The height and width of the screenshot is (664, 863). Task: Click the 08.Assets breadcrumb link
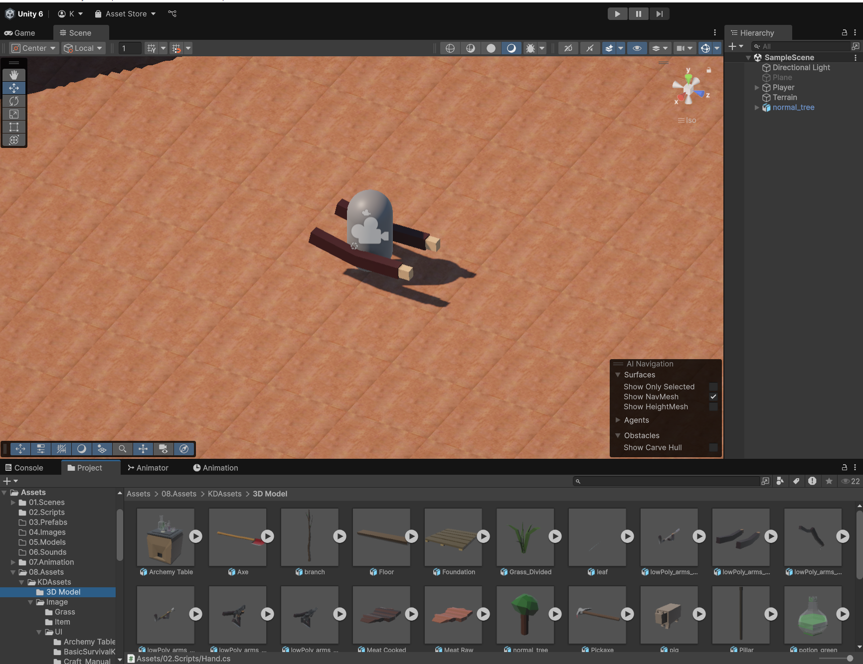[178, 494]
